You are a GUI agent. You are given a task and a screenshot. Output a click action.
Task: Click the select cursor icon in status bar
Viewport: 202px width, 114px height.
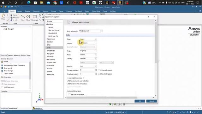click(x=173, y=112)
